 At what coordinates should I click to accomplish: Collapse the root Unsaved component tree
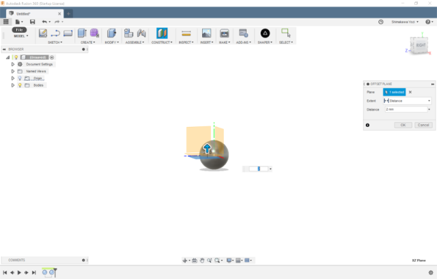(x=8, y=57)
